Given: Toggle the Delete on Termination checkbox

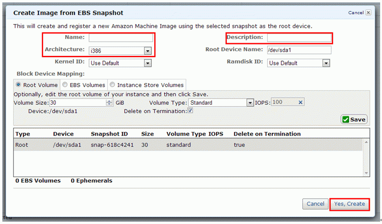Looking at the screenshot, I should click(x=190, y=110).
